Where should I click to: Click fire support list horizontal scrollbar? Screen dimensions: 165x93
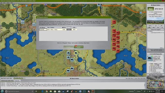(x=156, y=48)
